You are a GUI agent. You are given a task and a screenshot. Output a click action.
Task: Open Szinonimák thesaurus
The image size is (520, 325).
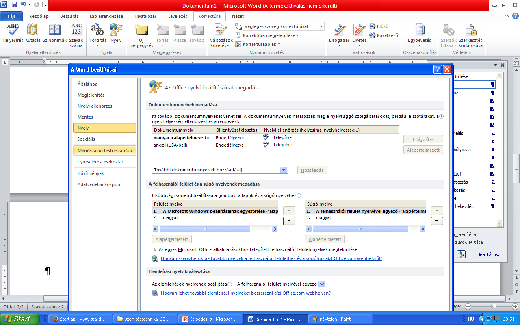pyautogui.click(x=54, y=33)
